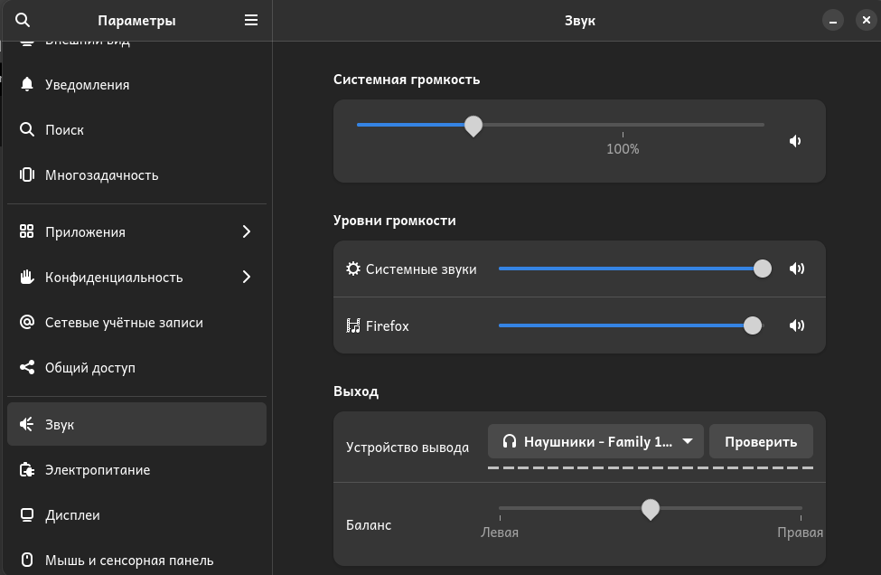Open the Дисплеи settings
881x575 pixels.
pyautogui.click(x=136, y=514)
